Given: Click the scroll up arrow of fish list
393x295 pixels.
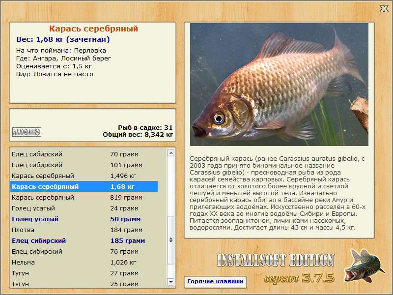Looking at the screenshot, I should 170,153.
